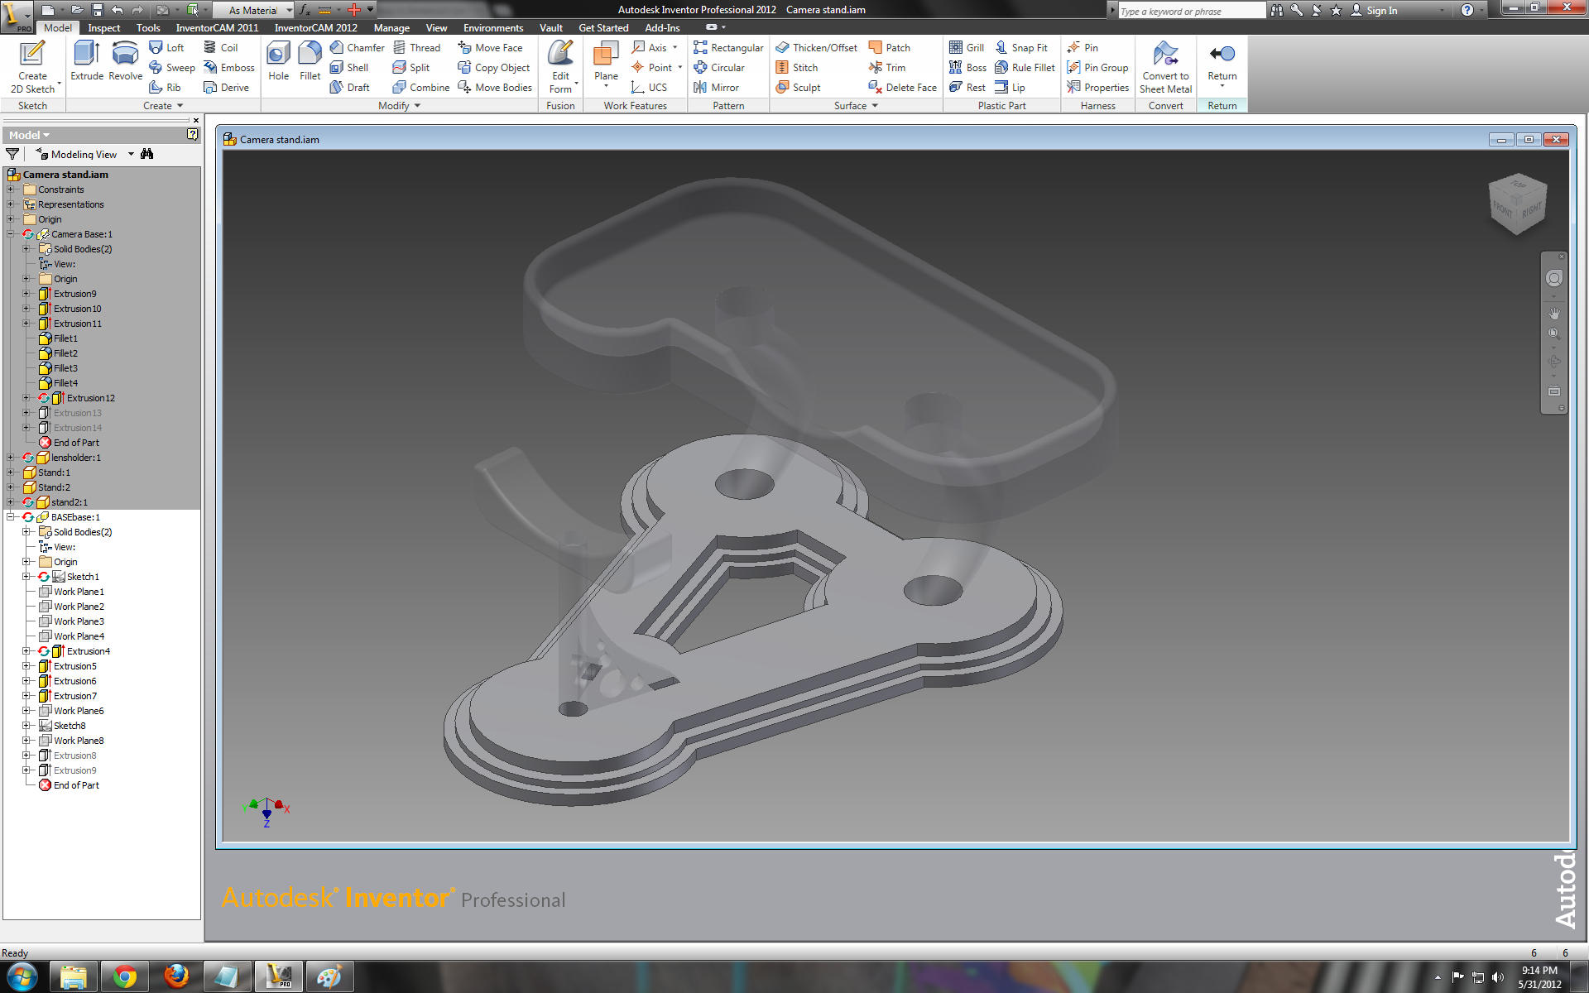Select the Snap Fit tool
Screen dimensions: 1589x993
[1021, 48]
